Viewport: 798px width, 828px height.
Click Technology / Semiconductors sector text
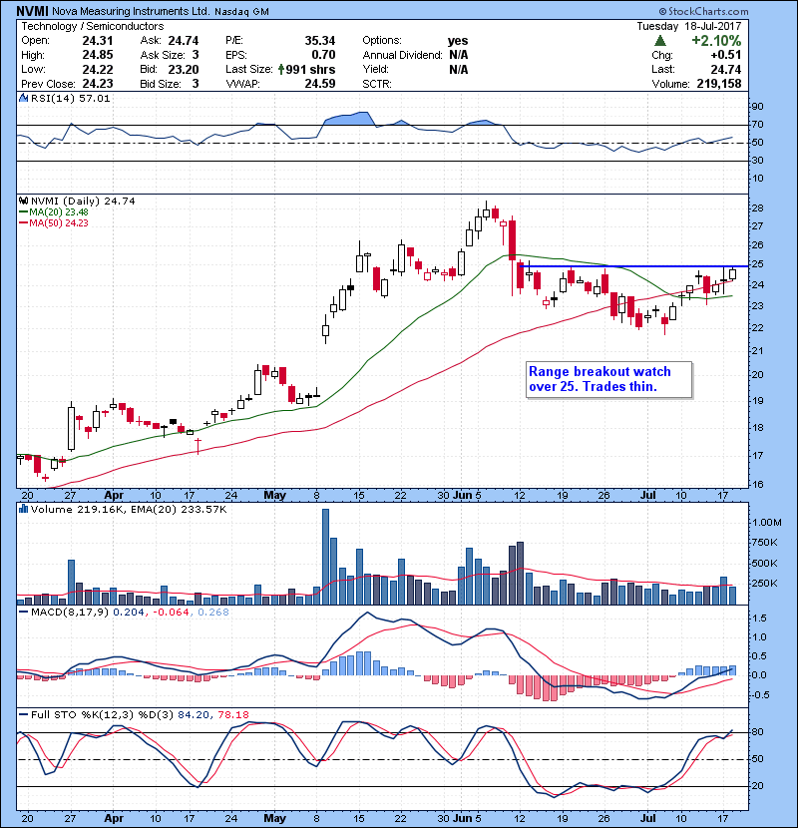93,26
